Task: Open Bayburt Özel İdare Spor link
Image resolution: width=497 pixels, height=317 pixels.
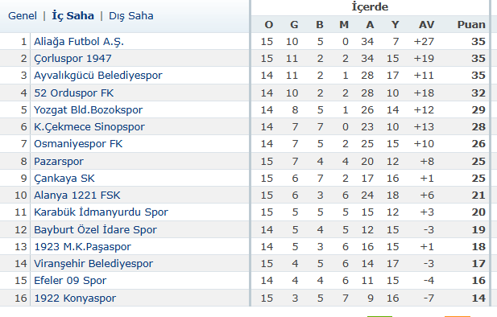Action: pyautogui.click(x=95, y=229)
